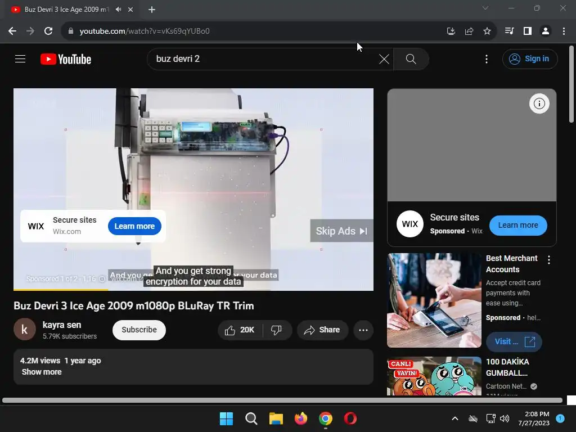Image resolution: width=576 pixels, height=432 pixels.
Task: Open options for Best Merchant Accounts ad
Action: point(549,260)
